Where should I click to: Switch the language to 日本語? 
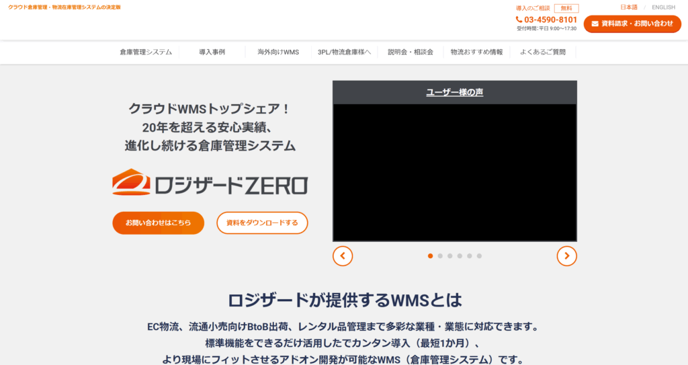click(x=629, y=7)
